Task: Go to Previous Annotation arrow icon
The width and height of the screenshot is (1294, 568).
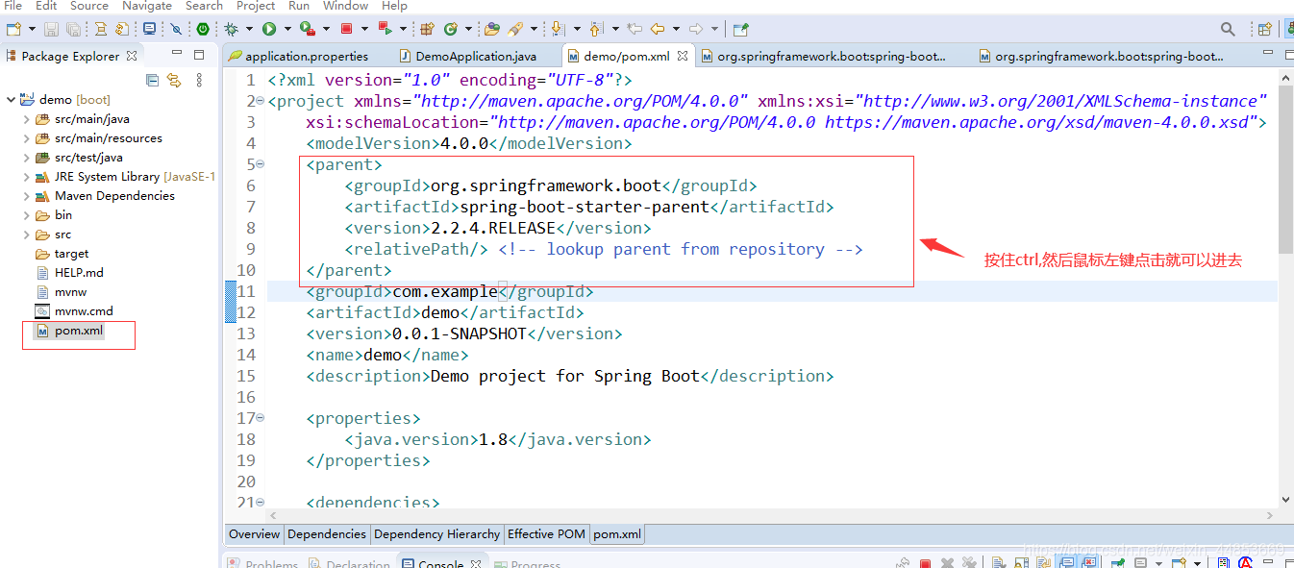Action: click(x=596, y=29)
